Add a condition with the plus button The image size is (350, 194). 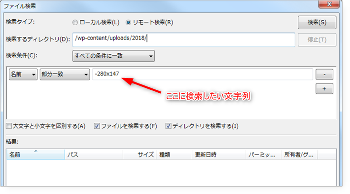pyautogui.click(x=324, y=89)
